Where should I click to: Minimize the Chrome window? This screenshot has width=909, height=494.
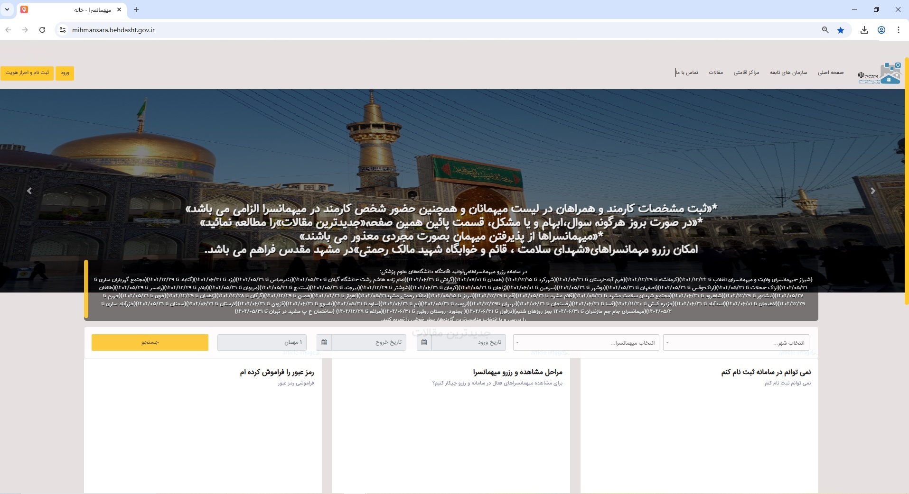[x=854, y=9]
